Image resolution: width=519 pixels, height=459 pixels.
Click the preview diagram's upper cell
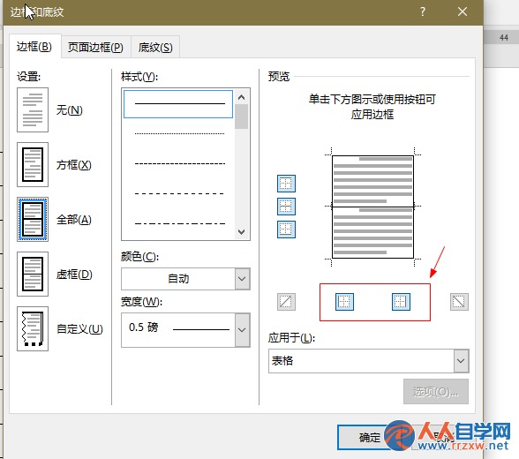[372, 181]
